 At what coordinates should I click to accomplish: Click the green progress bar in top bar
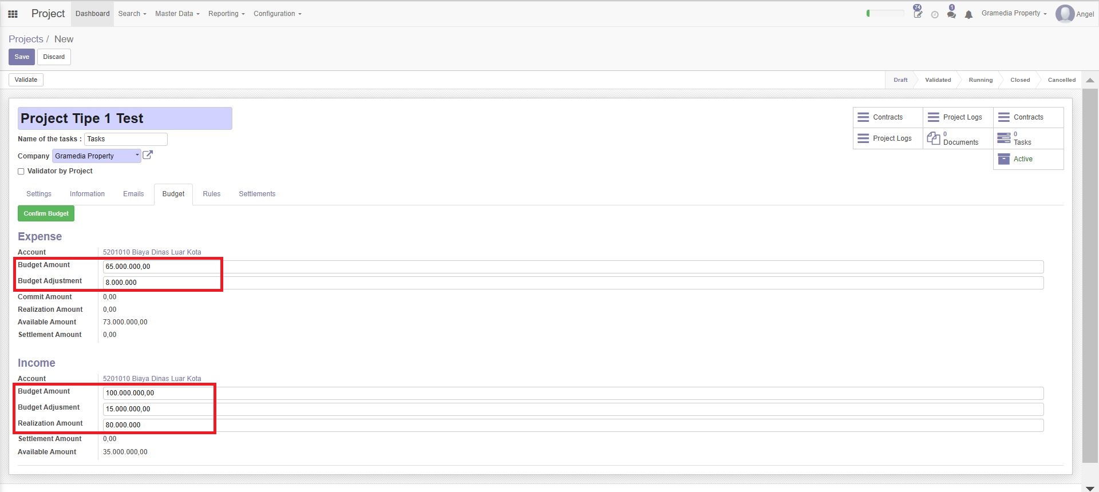point(885,13)
